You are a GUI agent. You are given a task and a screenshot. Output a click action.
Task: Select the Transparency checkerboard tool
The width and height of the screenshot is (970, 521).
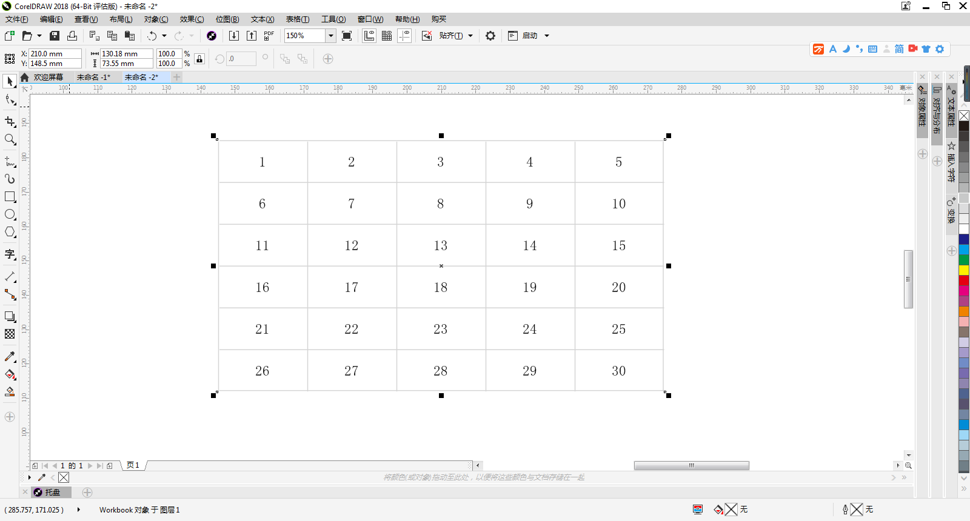click(10, 334)
